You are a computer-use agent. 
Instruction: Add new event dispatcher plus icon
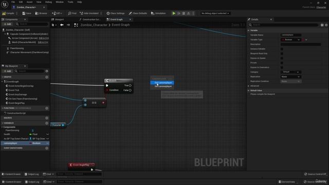47,148
